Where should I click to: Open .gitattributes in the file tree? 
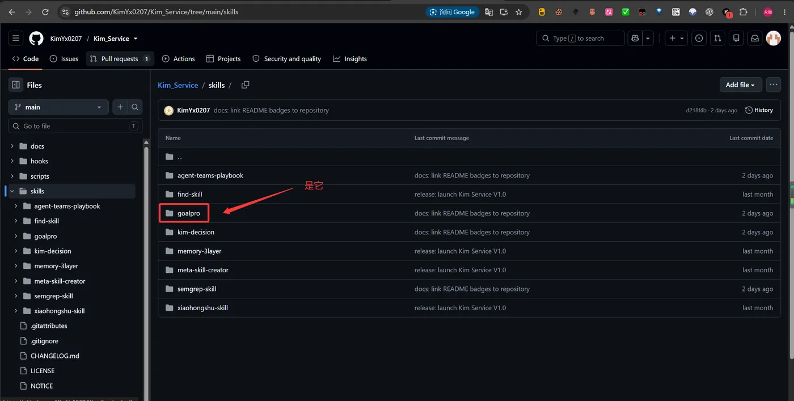49,326
